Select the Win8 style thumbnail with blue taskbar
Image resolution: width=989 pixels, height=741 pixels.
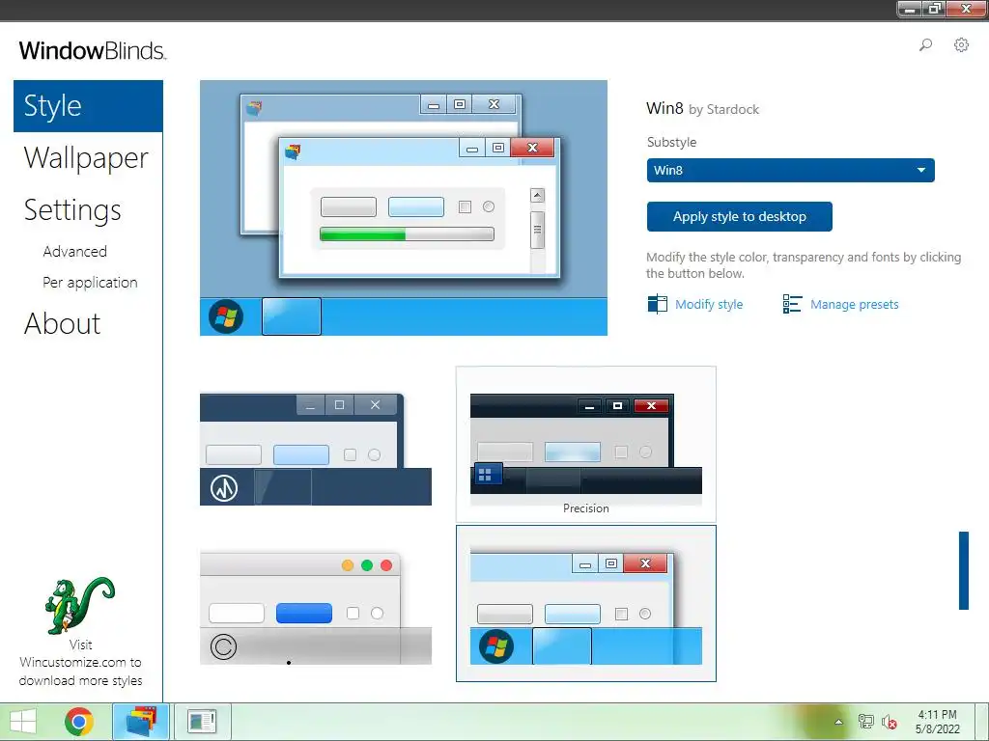click(x=586, y=604)
